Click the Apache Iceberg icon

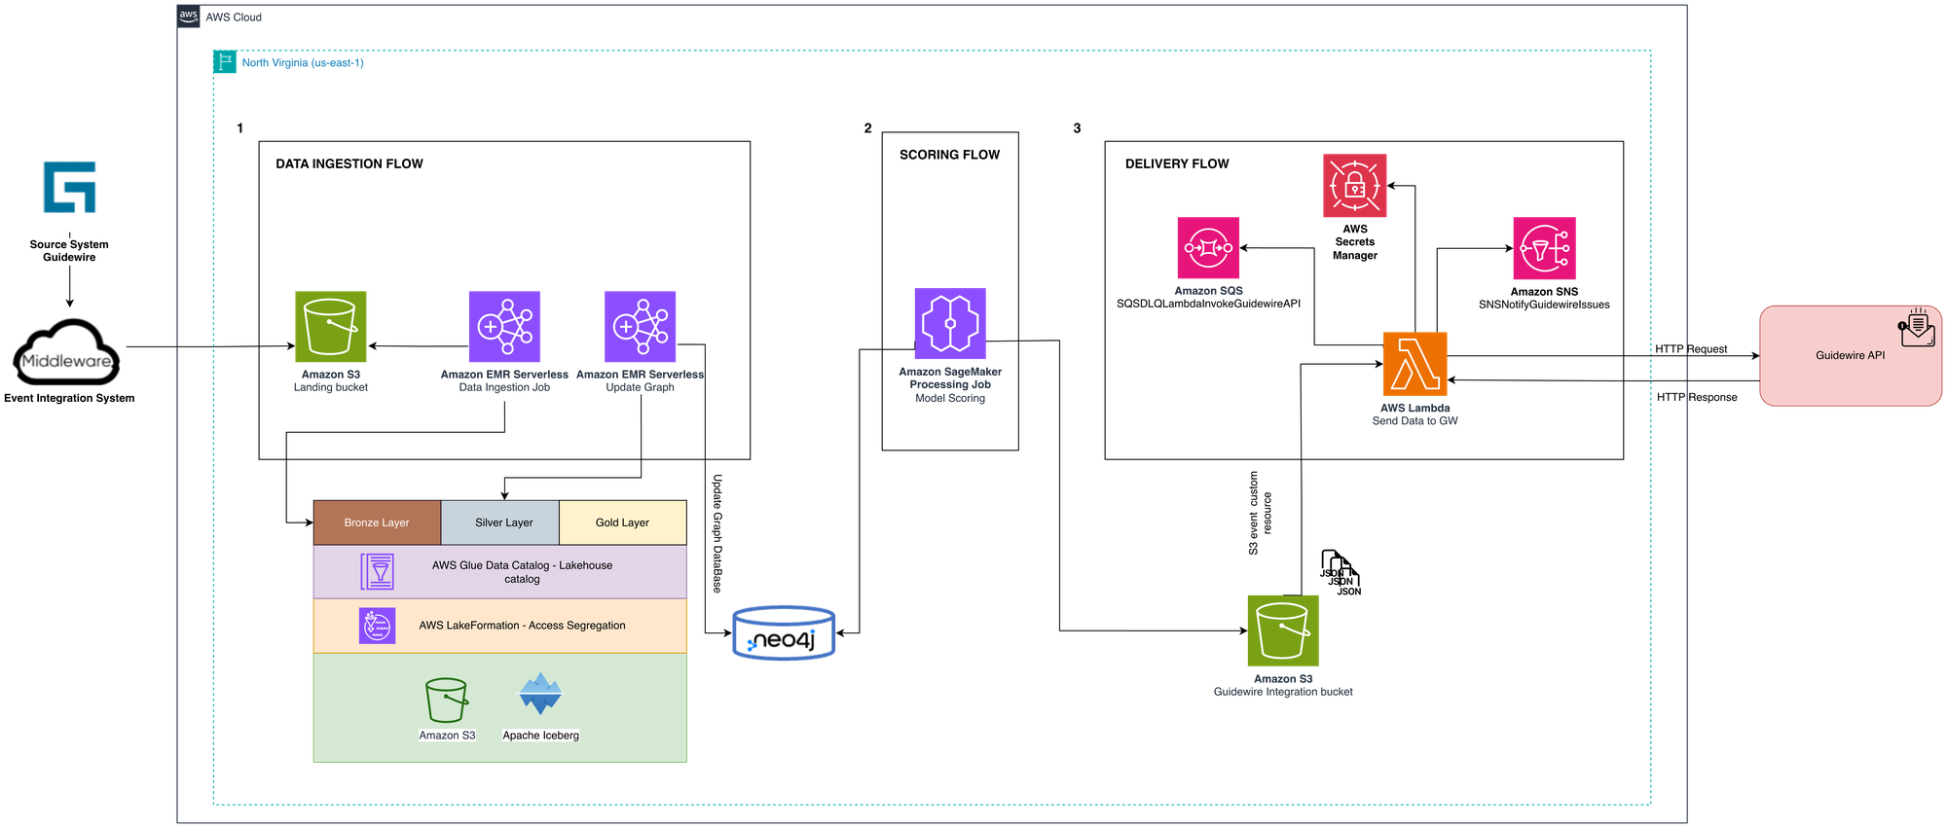540,694
